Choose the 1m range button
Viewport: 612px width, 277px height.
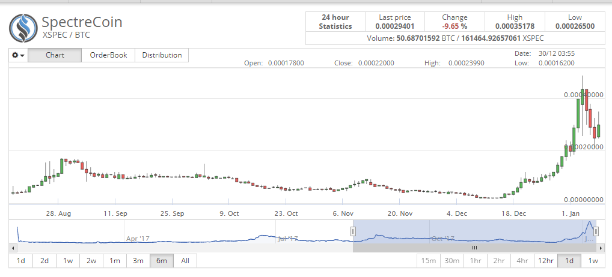pos(115,261)
